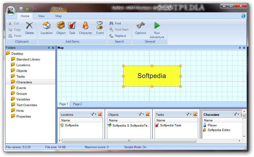Click the green Run icon in quick access toolbar

coord(28,9)
